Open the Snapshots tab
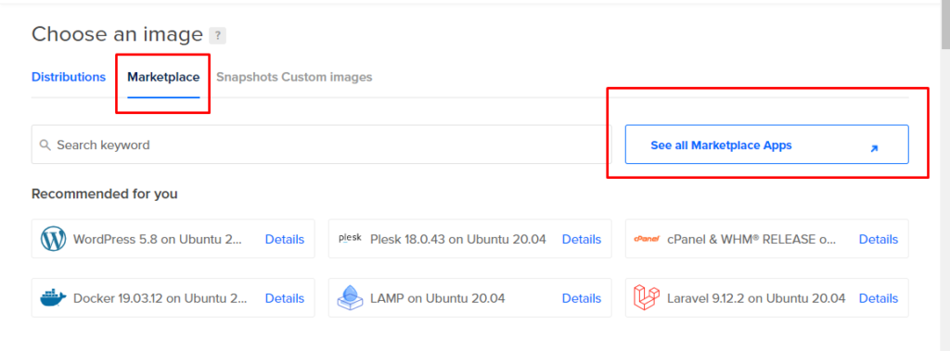 tap(247, 77)
